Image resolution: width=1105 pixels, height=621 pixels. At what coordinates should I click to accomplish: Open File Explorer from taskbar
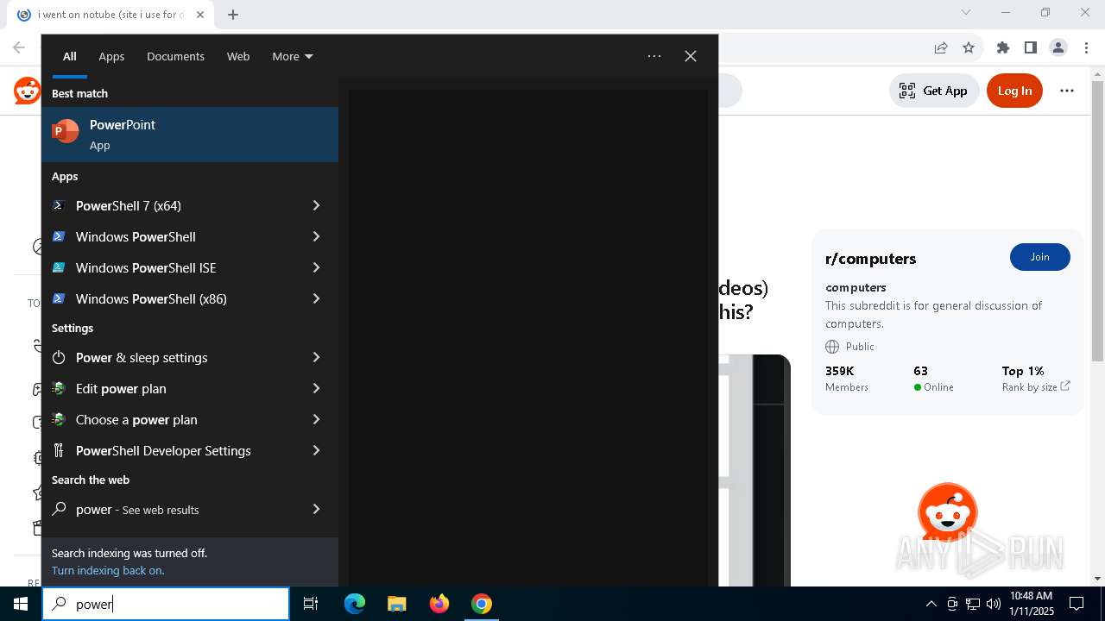(397, 604)
